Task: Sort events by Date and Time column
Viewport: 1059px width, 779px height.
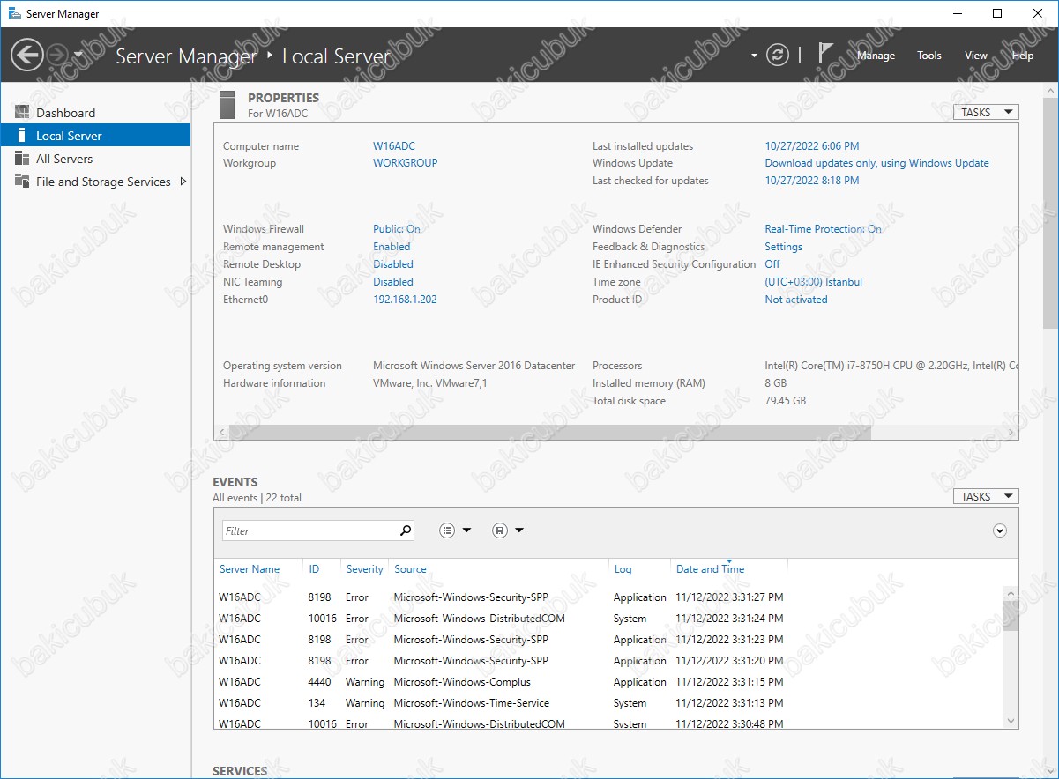Action: pos(710,569)
